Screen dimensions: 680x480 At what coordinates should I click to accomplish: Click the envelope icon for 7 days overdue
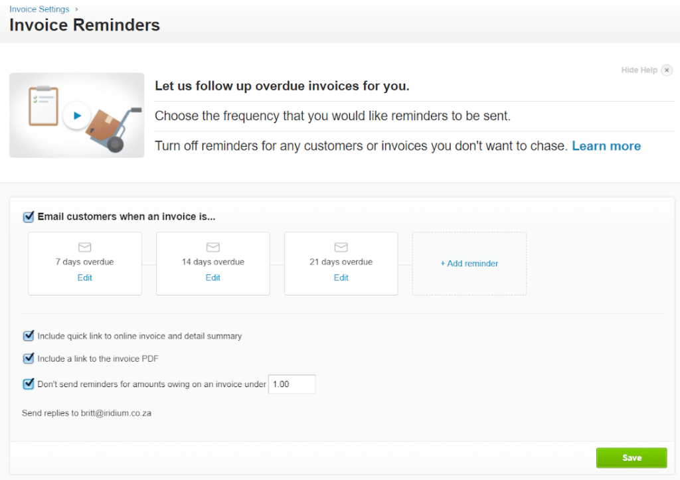(84, 247)
